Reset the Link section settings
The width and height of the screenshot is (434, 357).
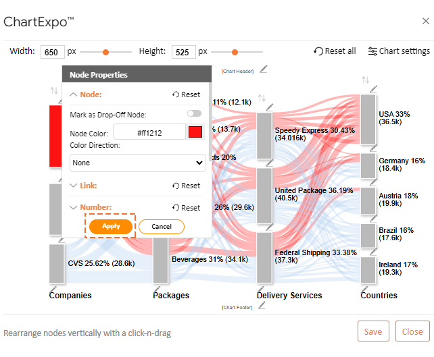coord(187,186)
